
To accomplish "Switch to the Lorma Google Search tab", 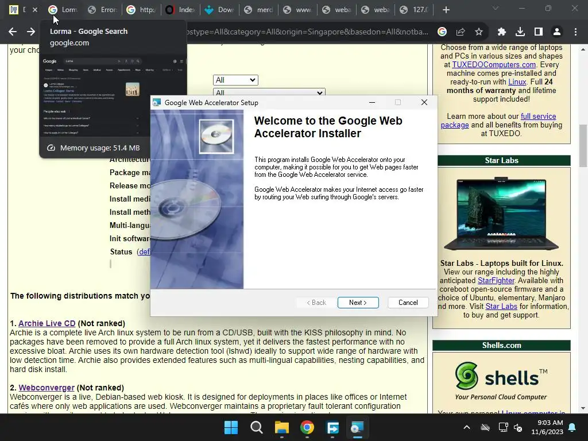I will click(63, 10).
